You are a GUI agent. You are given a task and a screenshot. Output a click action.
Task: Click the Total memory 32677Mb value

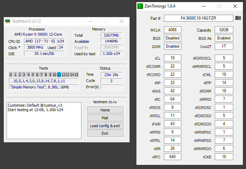[x=111, y=35]
